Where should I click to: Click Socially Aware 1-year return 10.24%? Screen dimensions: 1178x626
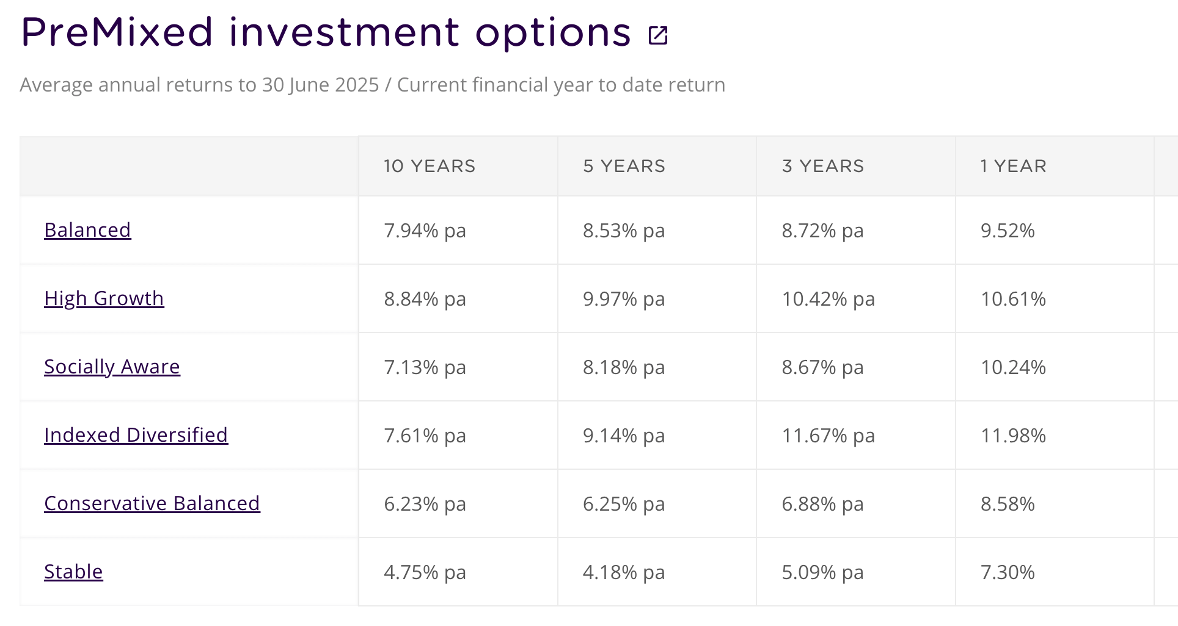(x=1013, y=367)
